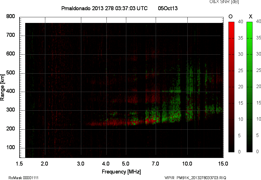Click the RxMask 00001111 footer text

coord(23,178)
